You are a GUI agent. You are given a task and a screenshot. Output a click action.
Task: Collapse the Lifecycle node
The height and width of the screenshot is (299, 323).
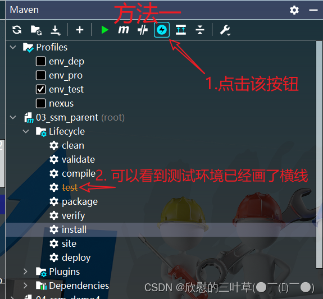(x=26, y=131)
